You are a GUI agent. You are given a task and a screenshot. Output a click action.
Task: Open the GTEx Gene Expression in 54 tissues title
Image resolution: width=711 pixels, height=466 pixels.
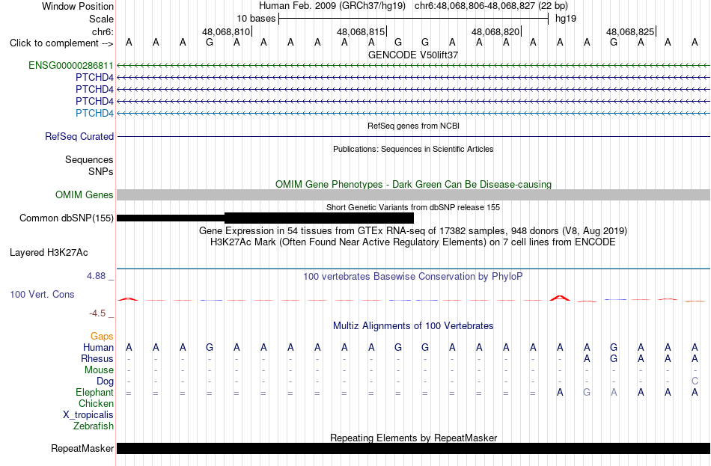click(x=413, y=230)
